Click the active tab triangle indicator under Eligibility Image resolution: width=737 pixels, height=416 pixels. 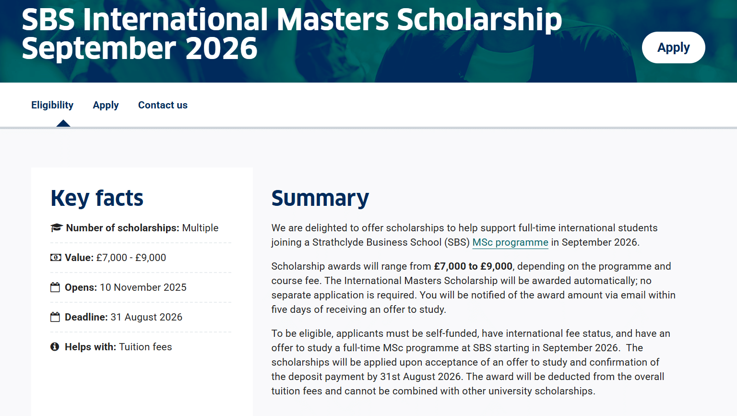[63, 123]
